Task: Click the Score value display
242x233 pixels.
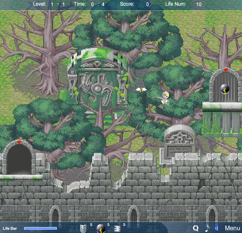Action: (x=148, y=4)
